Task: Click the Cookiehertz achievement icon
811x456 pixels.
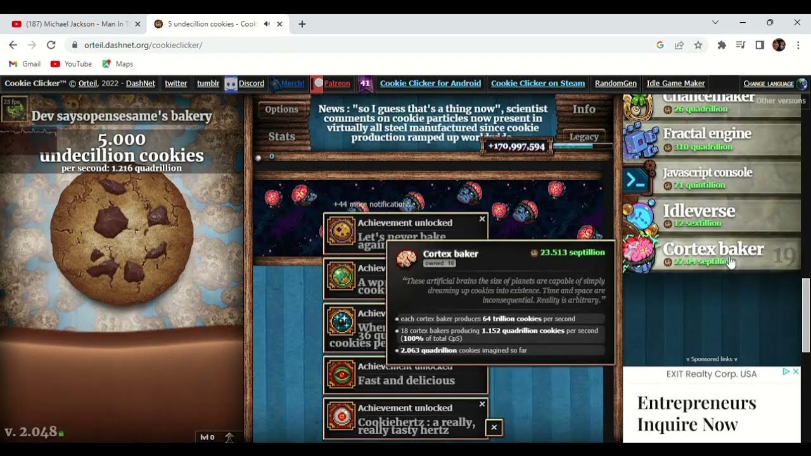Action: point(341,417)
